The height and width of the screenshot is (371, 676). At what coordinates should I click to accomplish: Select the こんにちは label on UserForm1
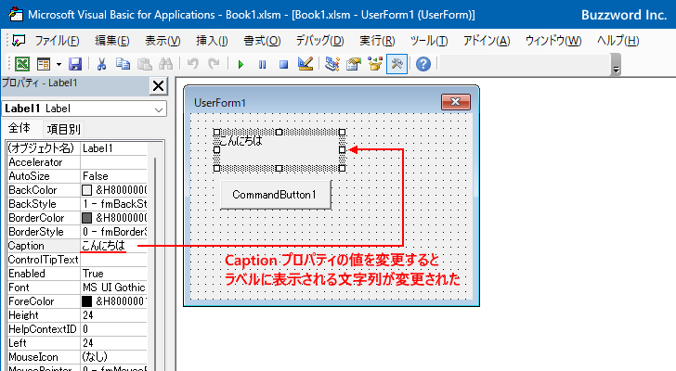[279, 149]
